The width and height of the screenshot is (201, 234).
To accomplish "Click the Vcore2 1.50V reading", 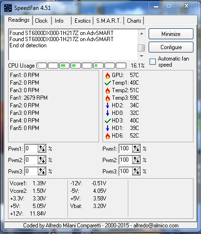I will pyautogui.click(x=28, y=191).
